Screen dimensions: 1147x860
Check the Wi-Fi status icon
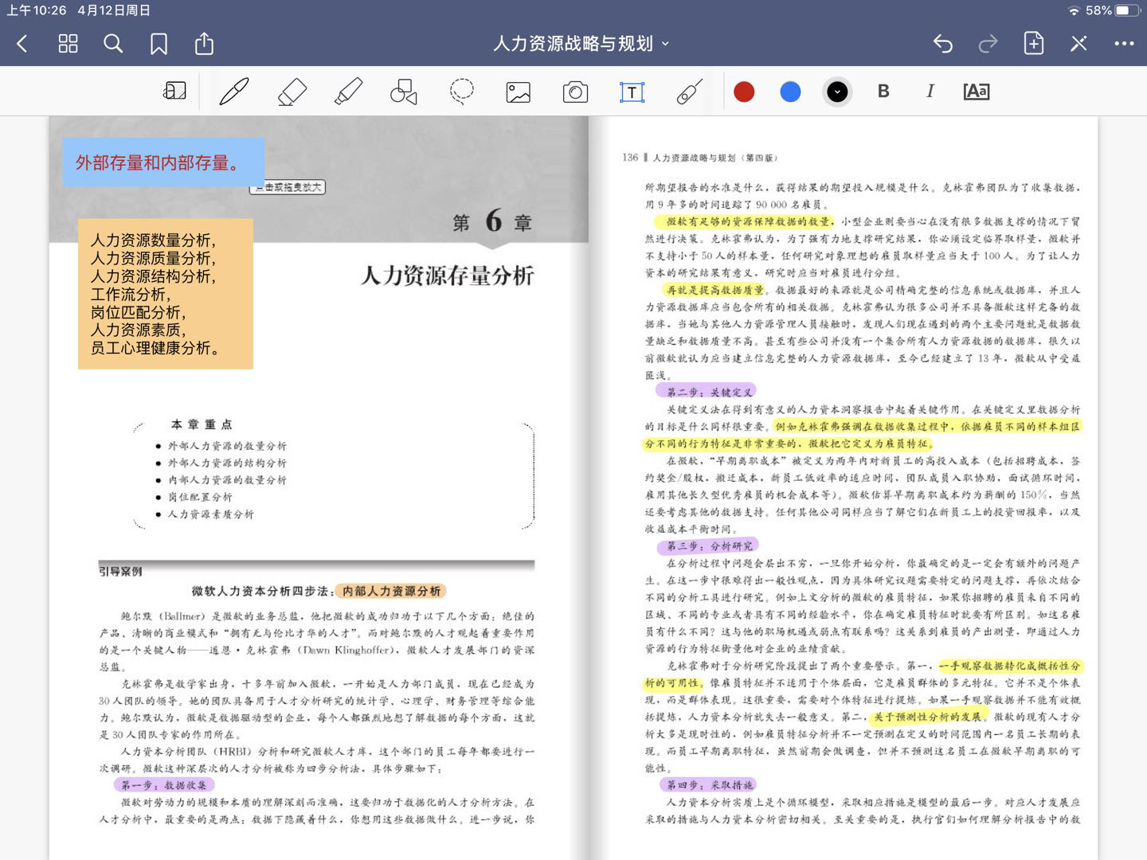coord(1075,10)
